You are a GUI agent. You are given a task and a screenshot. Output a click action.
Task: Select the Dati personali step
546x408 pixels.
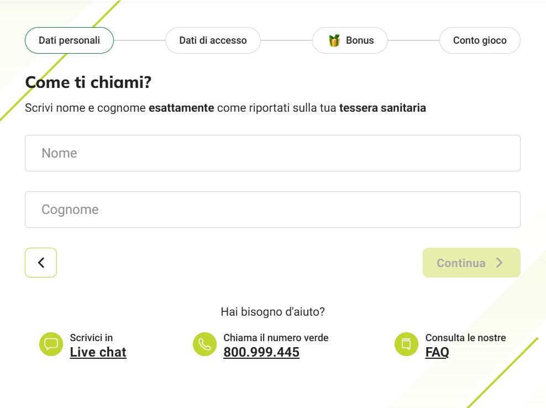(x=69, y=40)
